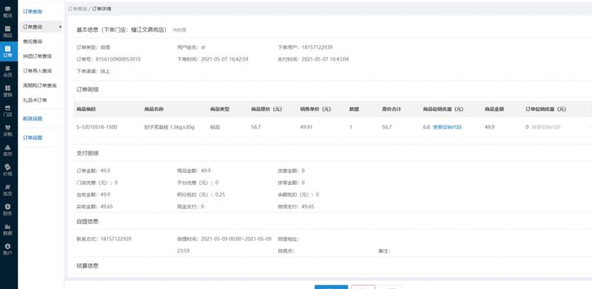Image resolution: width=592 pixels, height=289 pixels.
Task: Open the 财务 finance section in sidebar
Action: (8, 209)
